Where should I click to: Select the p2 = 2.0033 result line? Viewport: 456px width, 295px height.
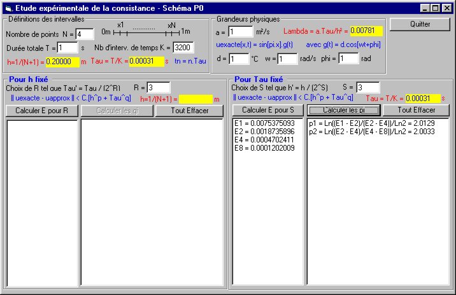372,132
